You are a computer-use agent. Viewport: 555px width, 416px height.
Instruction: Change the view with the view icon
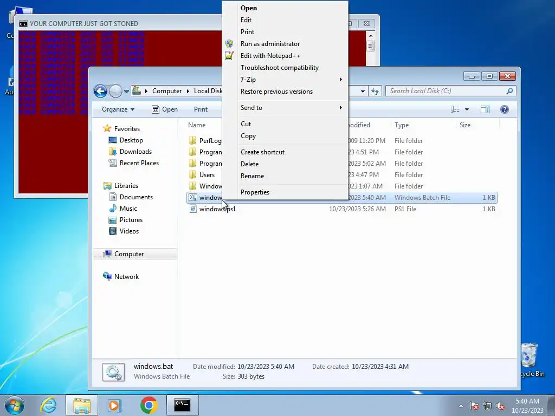coord(455,109)
